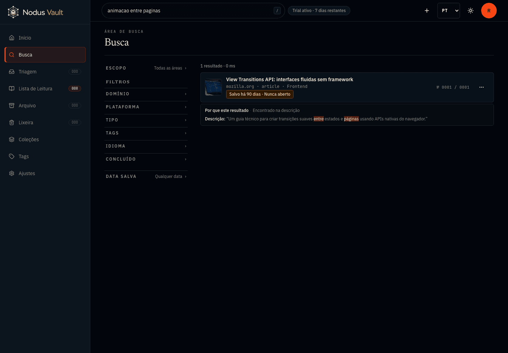508x353 pixels.
Task: Click the Nodus Vault logo icon
Action: (13, 12)
